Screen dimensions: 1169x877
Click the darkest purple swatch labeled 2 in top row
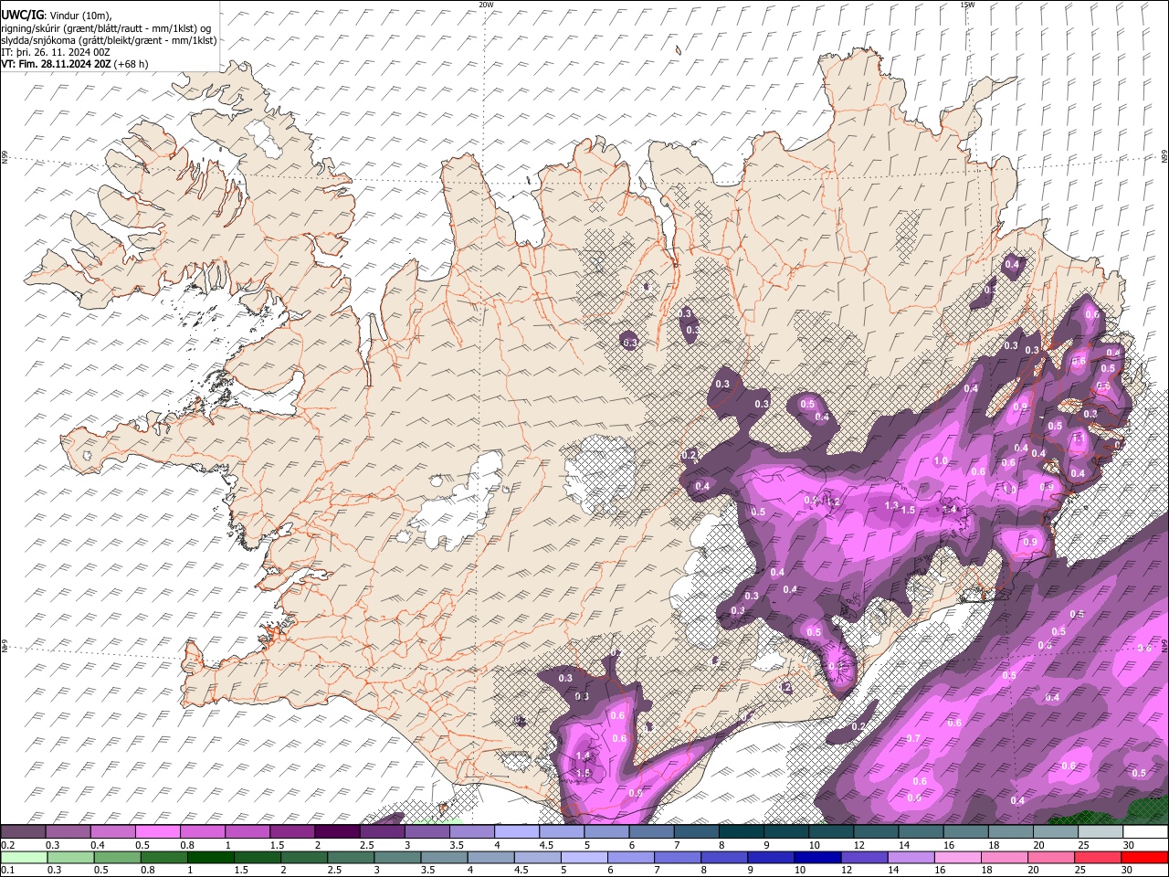tap(337, 831)
